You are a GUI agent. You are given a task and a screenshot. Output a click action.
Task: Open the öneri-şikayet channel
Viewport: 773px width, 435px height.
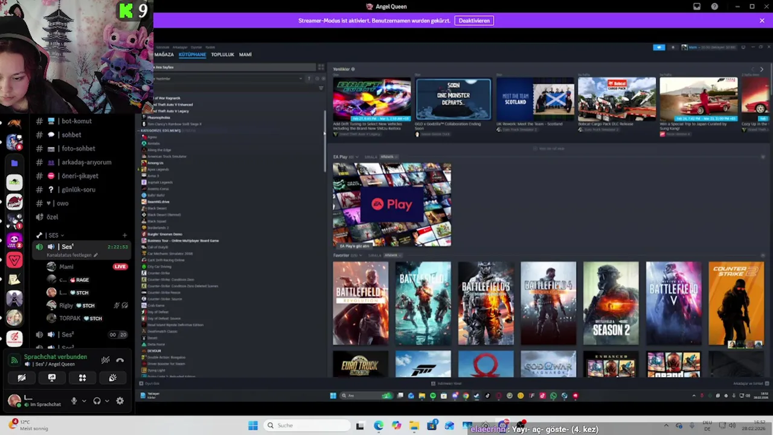(80, 176)
